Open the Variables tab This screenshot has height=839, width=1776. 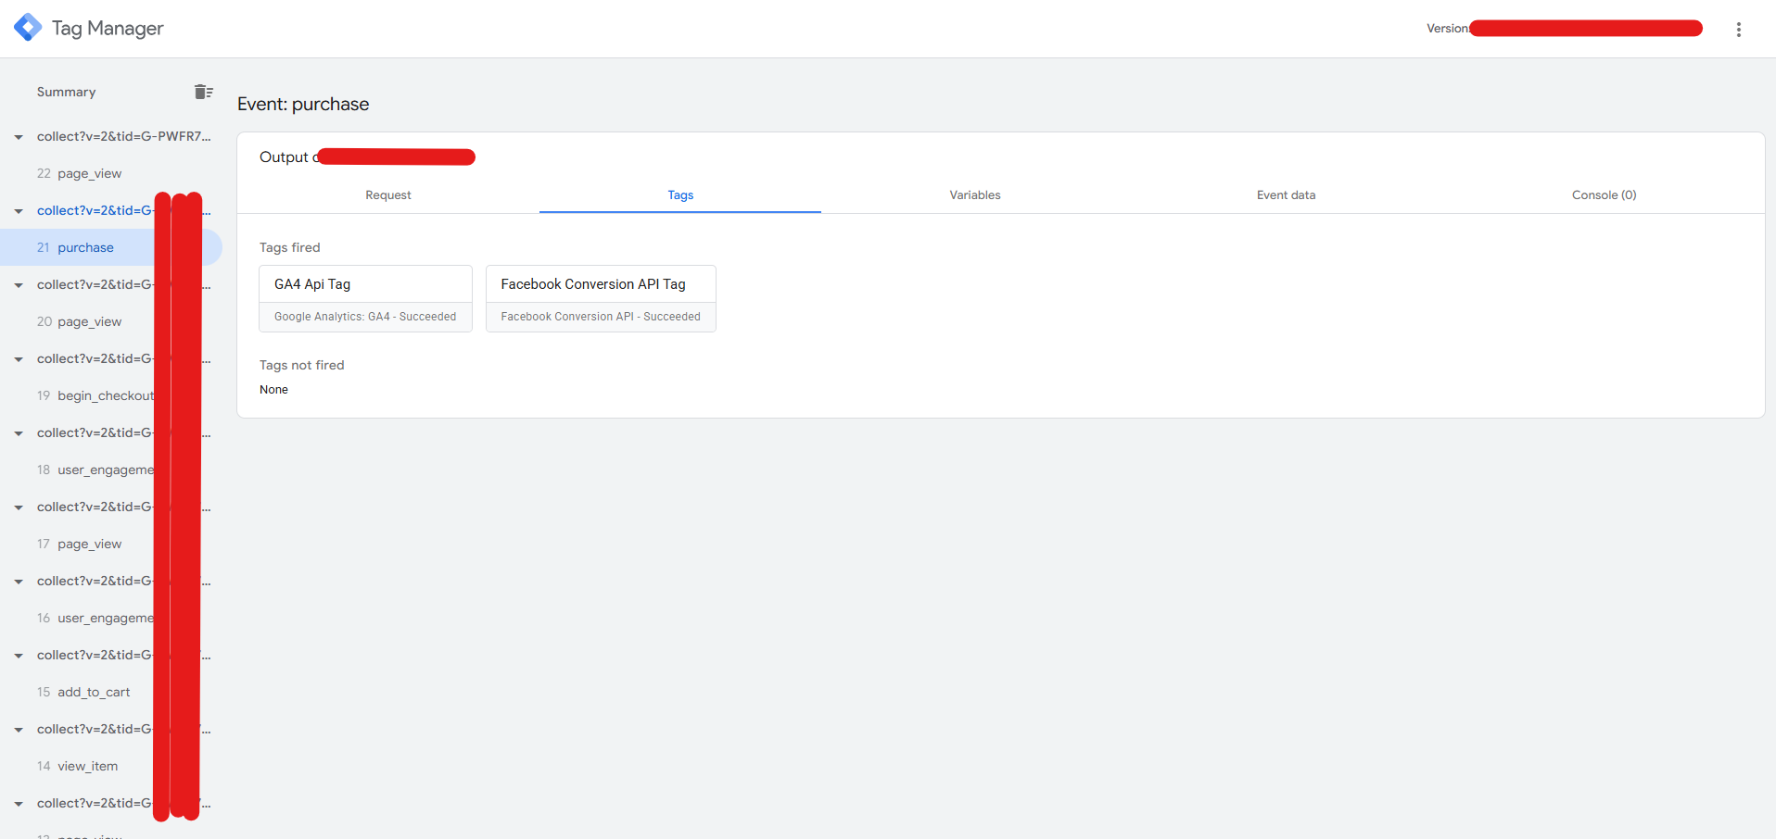click(x=975, y=194)
